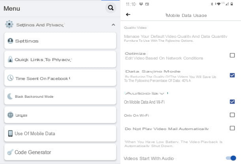
Task: Go back from Mobile Data Usage
Action: click(x=128, y=15)
